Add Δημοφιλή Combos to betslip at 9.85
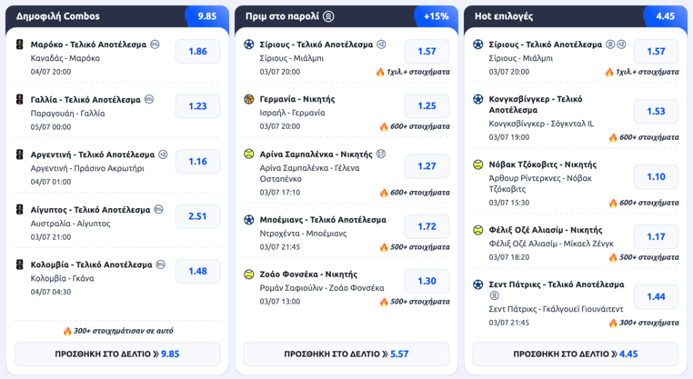693x379 pixels. pyautogui.click(x=117, y=354)
